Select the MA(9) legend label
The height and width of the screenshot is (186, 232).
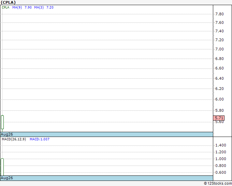(17, 7)
